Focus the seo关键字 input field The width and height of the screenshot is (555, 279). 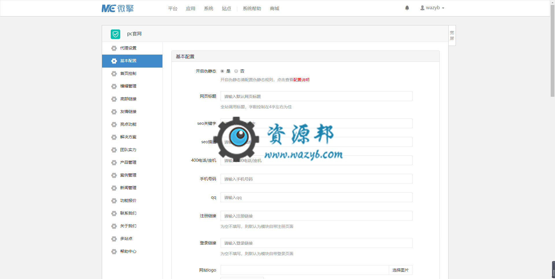[x=317, y=123]
